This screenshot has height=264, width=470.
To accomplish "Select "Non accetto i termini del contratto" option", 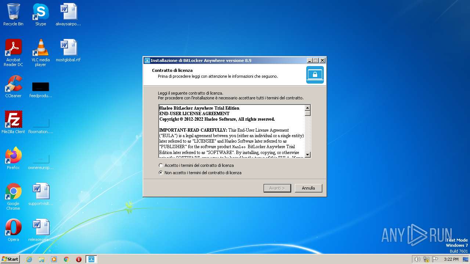I will tap(161, 173).
